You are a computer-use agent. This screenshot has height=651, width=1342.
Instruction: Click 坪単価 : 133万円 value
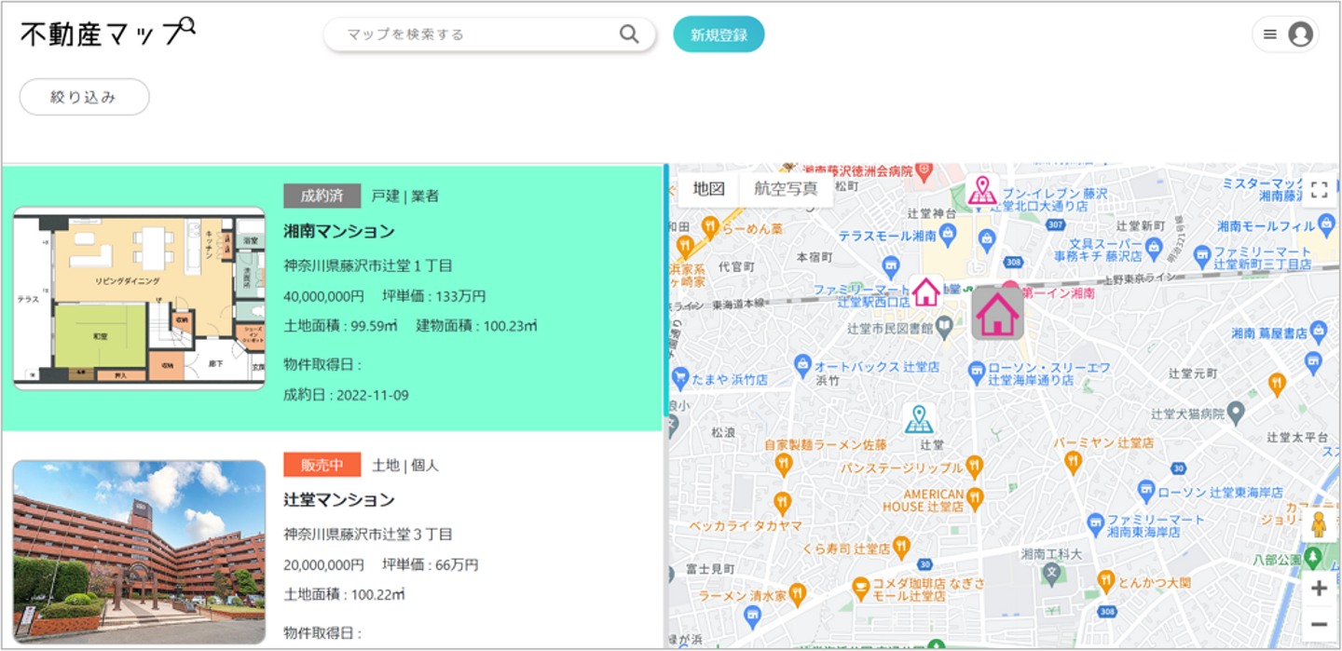(x=434, y=296)
